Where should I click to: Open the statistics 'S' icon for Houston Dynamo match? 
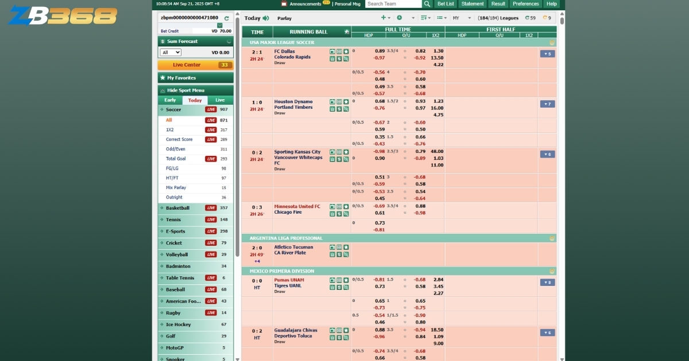point(339,108)
